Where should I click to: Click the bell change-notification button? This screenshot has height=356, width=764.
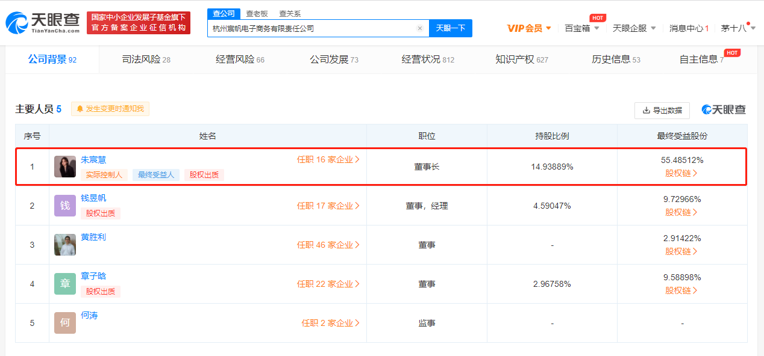click(110, 109)
